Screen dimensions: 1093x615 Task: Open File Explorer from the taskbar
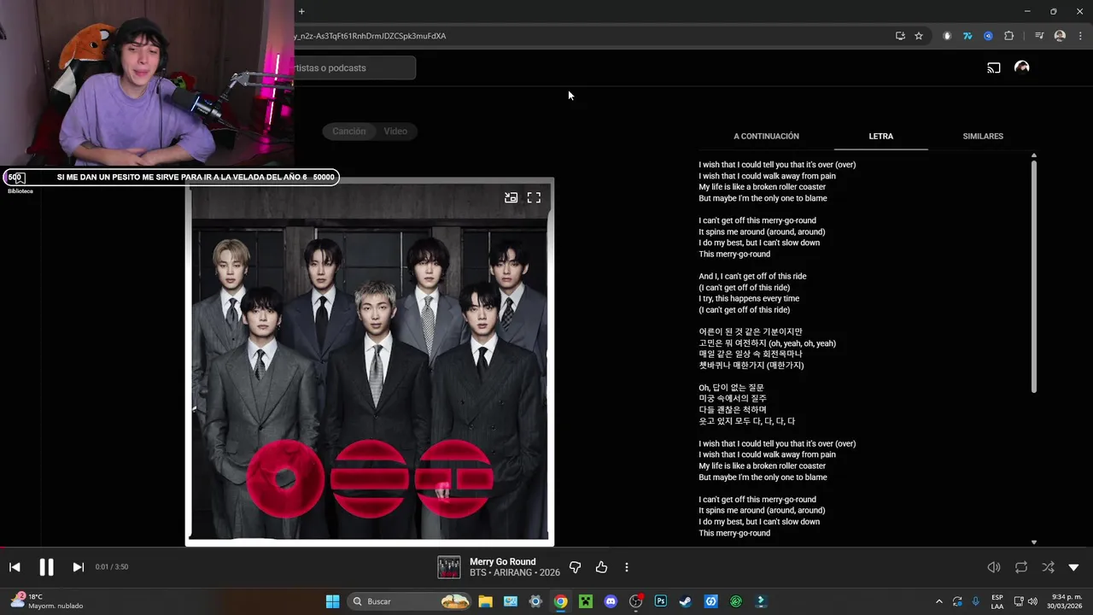pos(485,601)
